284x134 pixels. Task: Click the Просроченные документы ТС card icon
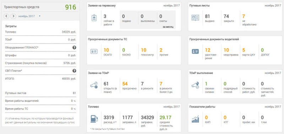(94, 51)
